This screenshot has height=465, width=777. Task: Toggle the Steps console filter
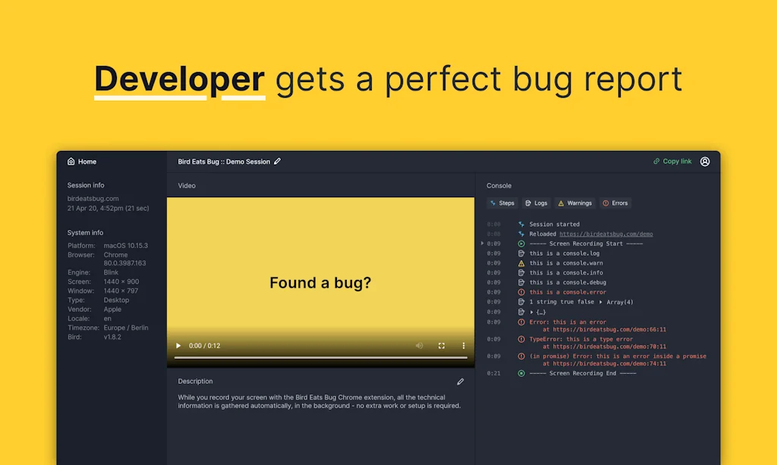(x=502, y=203)
